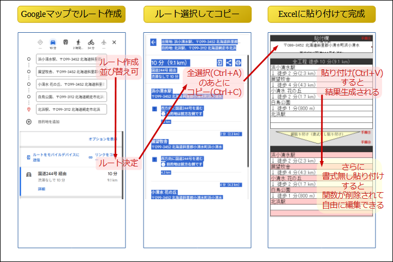Viewport: 393px width, 262px height.
Task: Click the chain link copy icon
Action: pos(91,157)
